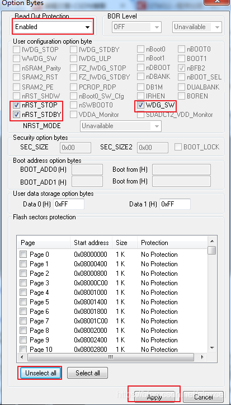Click Unselect all button
231x405 pixels.
[x=41, y=373]
